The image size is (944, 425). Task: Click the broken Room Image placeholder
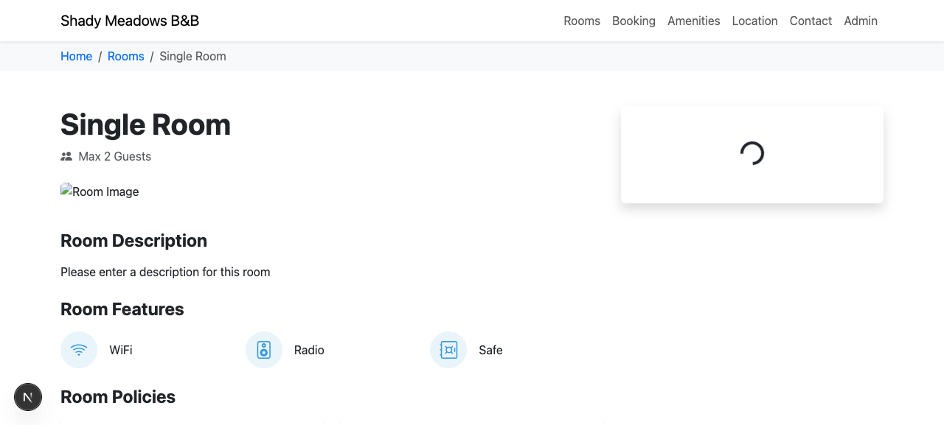(x=100, y=192)
